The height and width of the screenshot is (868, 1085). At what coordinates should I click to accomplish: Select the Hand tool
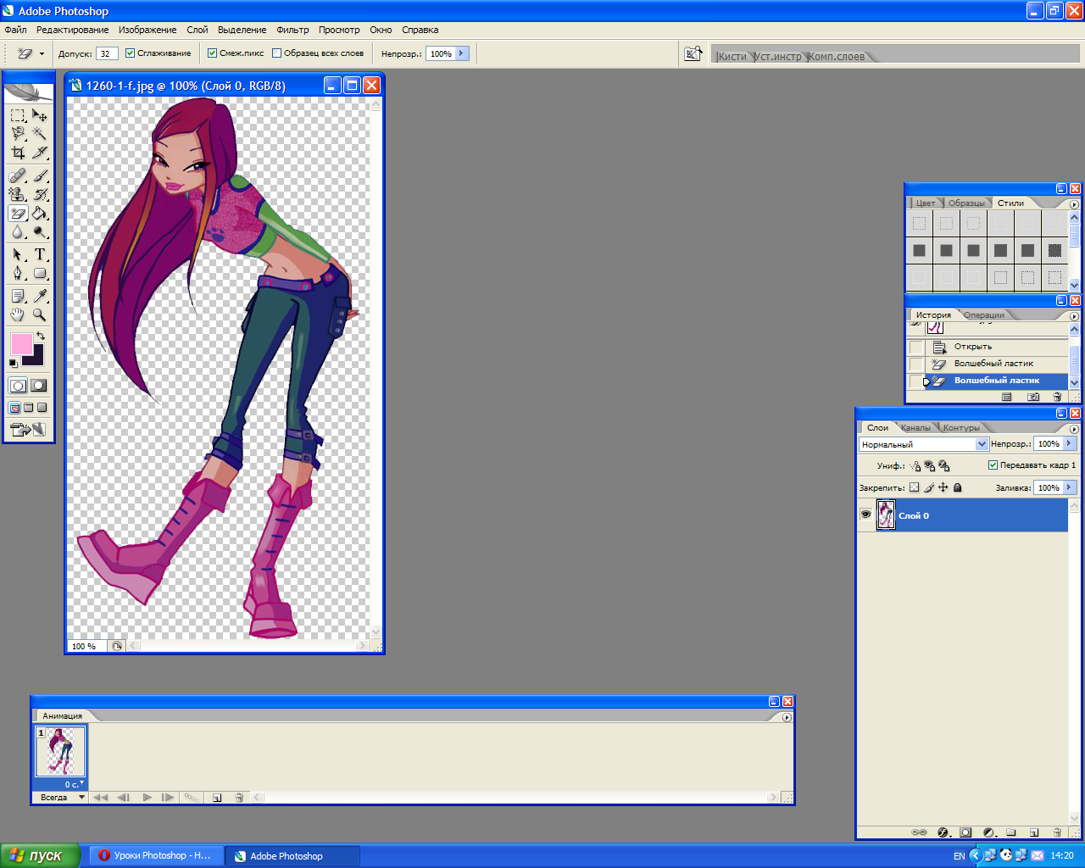click(18, 314)
